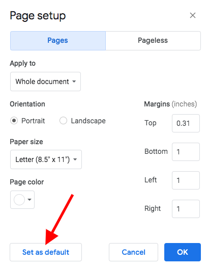Select the Portrait orientation radio button

[14, 121]
